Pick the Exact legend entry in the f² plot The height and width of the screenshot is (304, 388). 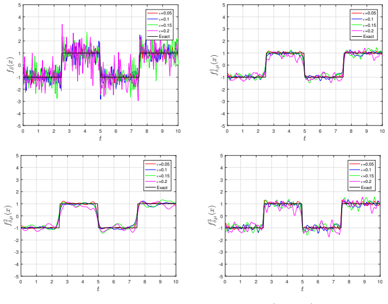tap(156, 187)
